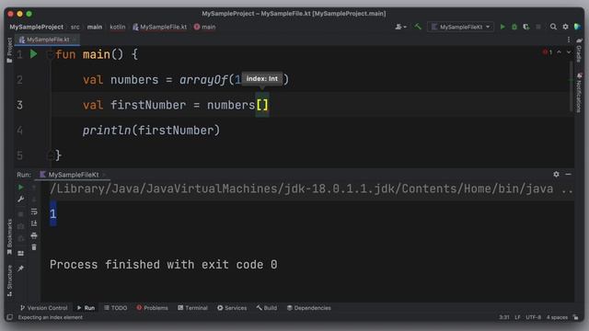Viewport: 589px width, 331px height.
Task: Hide the Run panel with minimize dash
Action: [568, 174]
